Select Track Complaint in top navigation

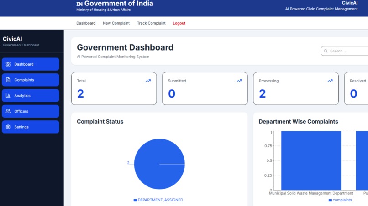click(x=151, y=23)
